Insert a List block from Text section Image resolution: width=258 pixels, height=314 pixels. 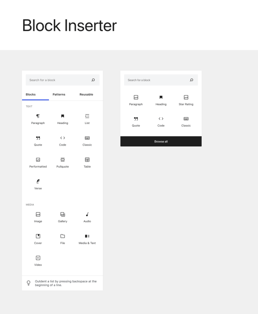(x=87, y=119)
